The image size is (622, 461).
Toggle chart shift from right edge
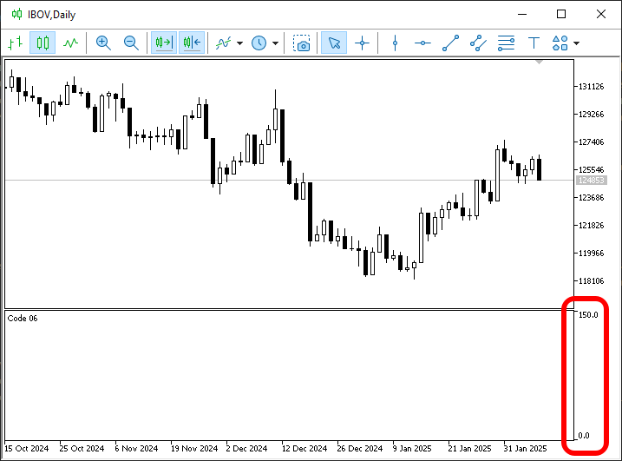[192, 43]
